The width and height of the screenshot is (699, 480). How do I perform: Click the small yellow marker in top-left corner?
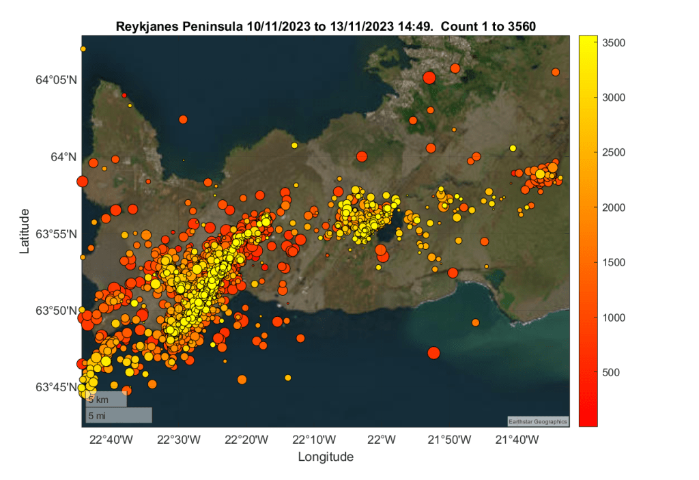pyautogui.click(x=83, y=49)
